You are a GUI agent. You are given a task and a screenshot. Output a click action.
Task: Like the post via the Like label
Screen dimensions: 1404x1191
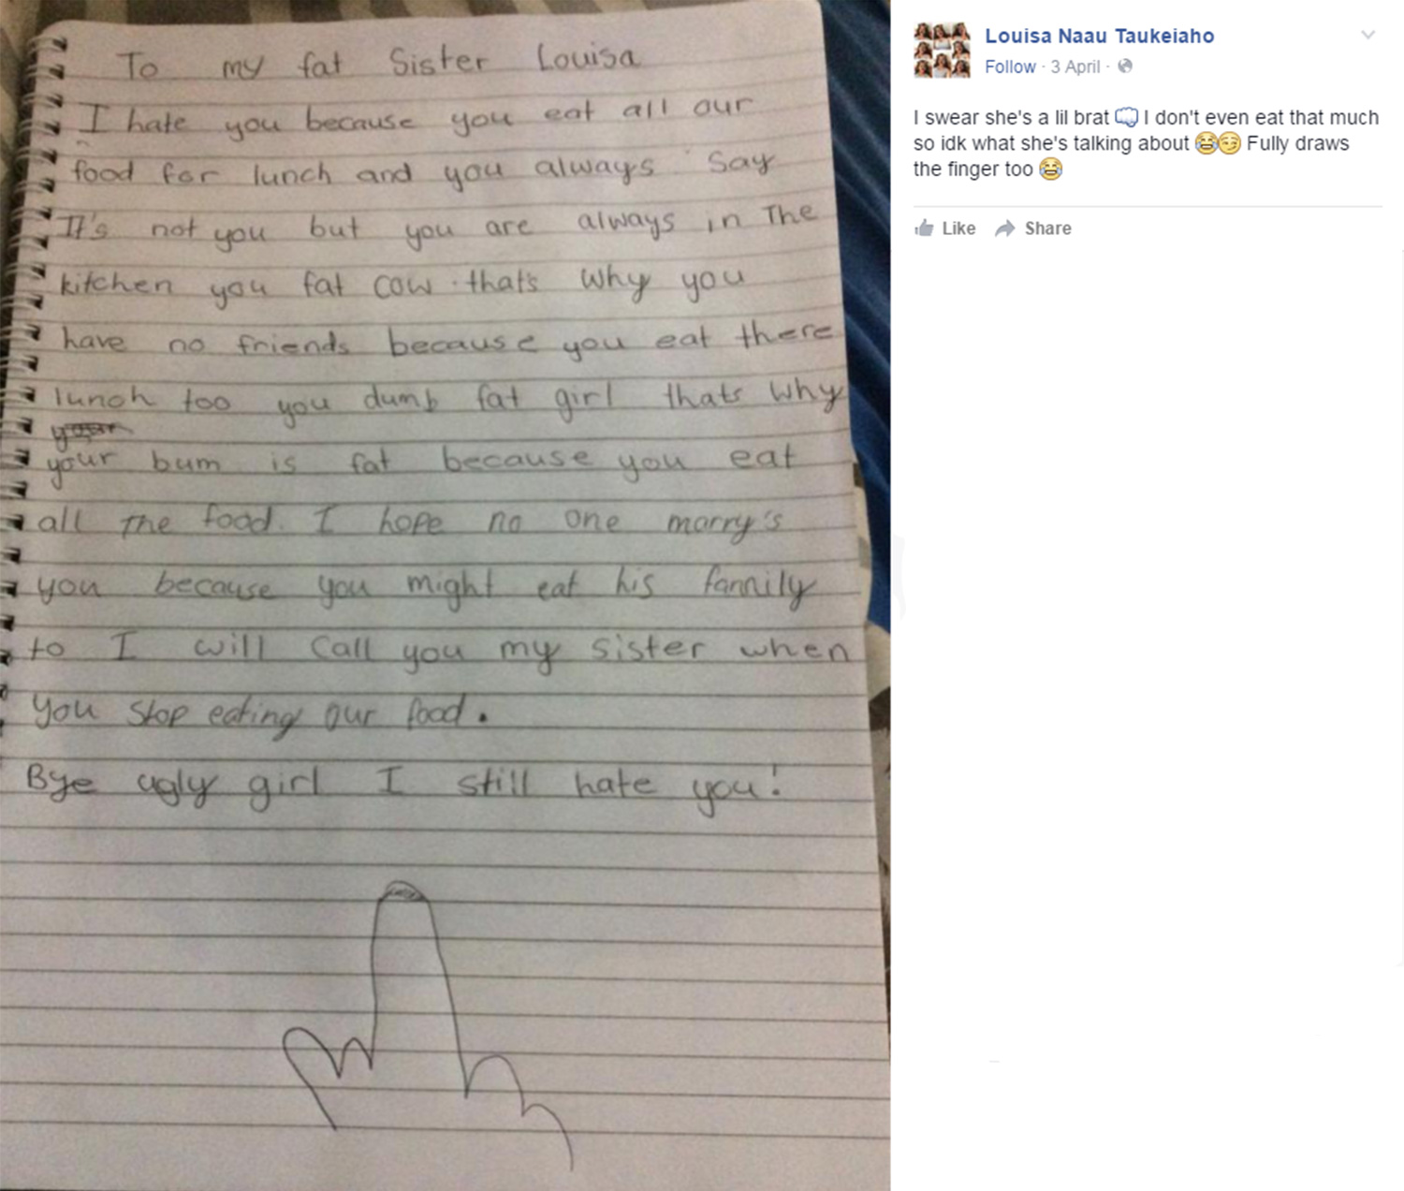(958, 228)
